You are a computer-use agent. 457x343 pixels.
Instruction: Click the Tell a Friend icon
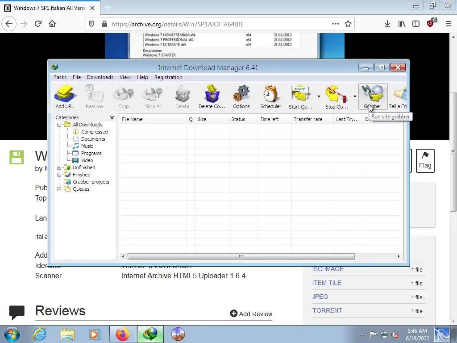tap(398, 96)
